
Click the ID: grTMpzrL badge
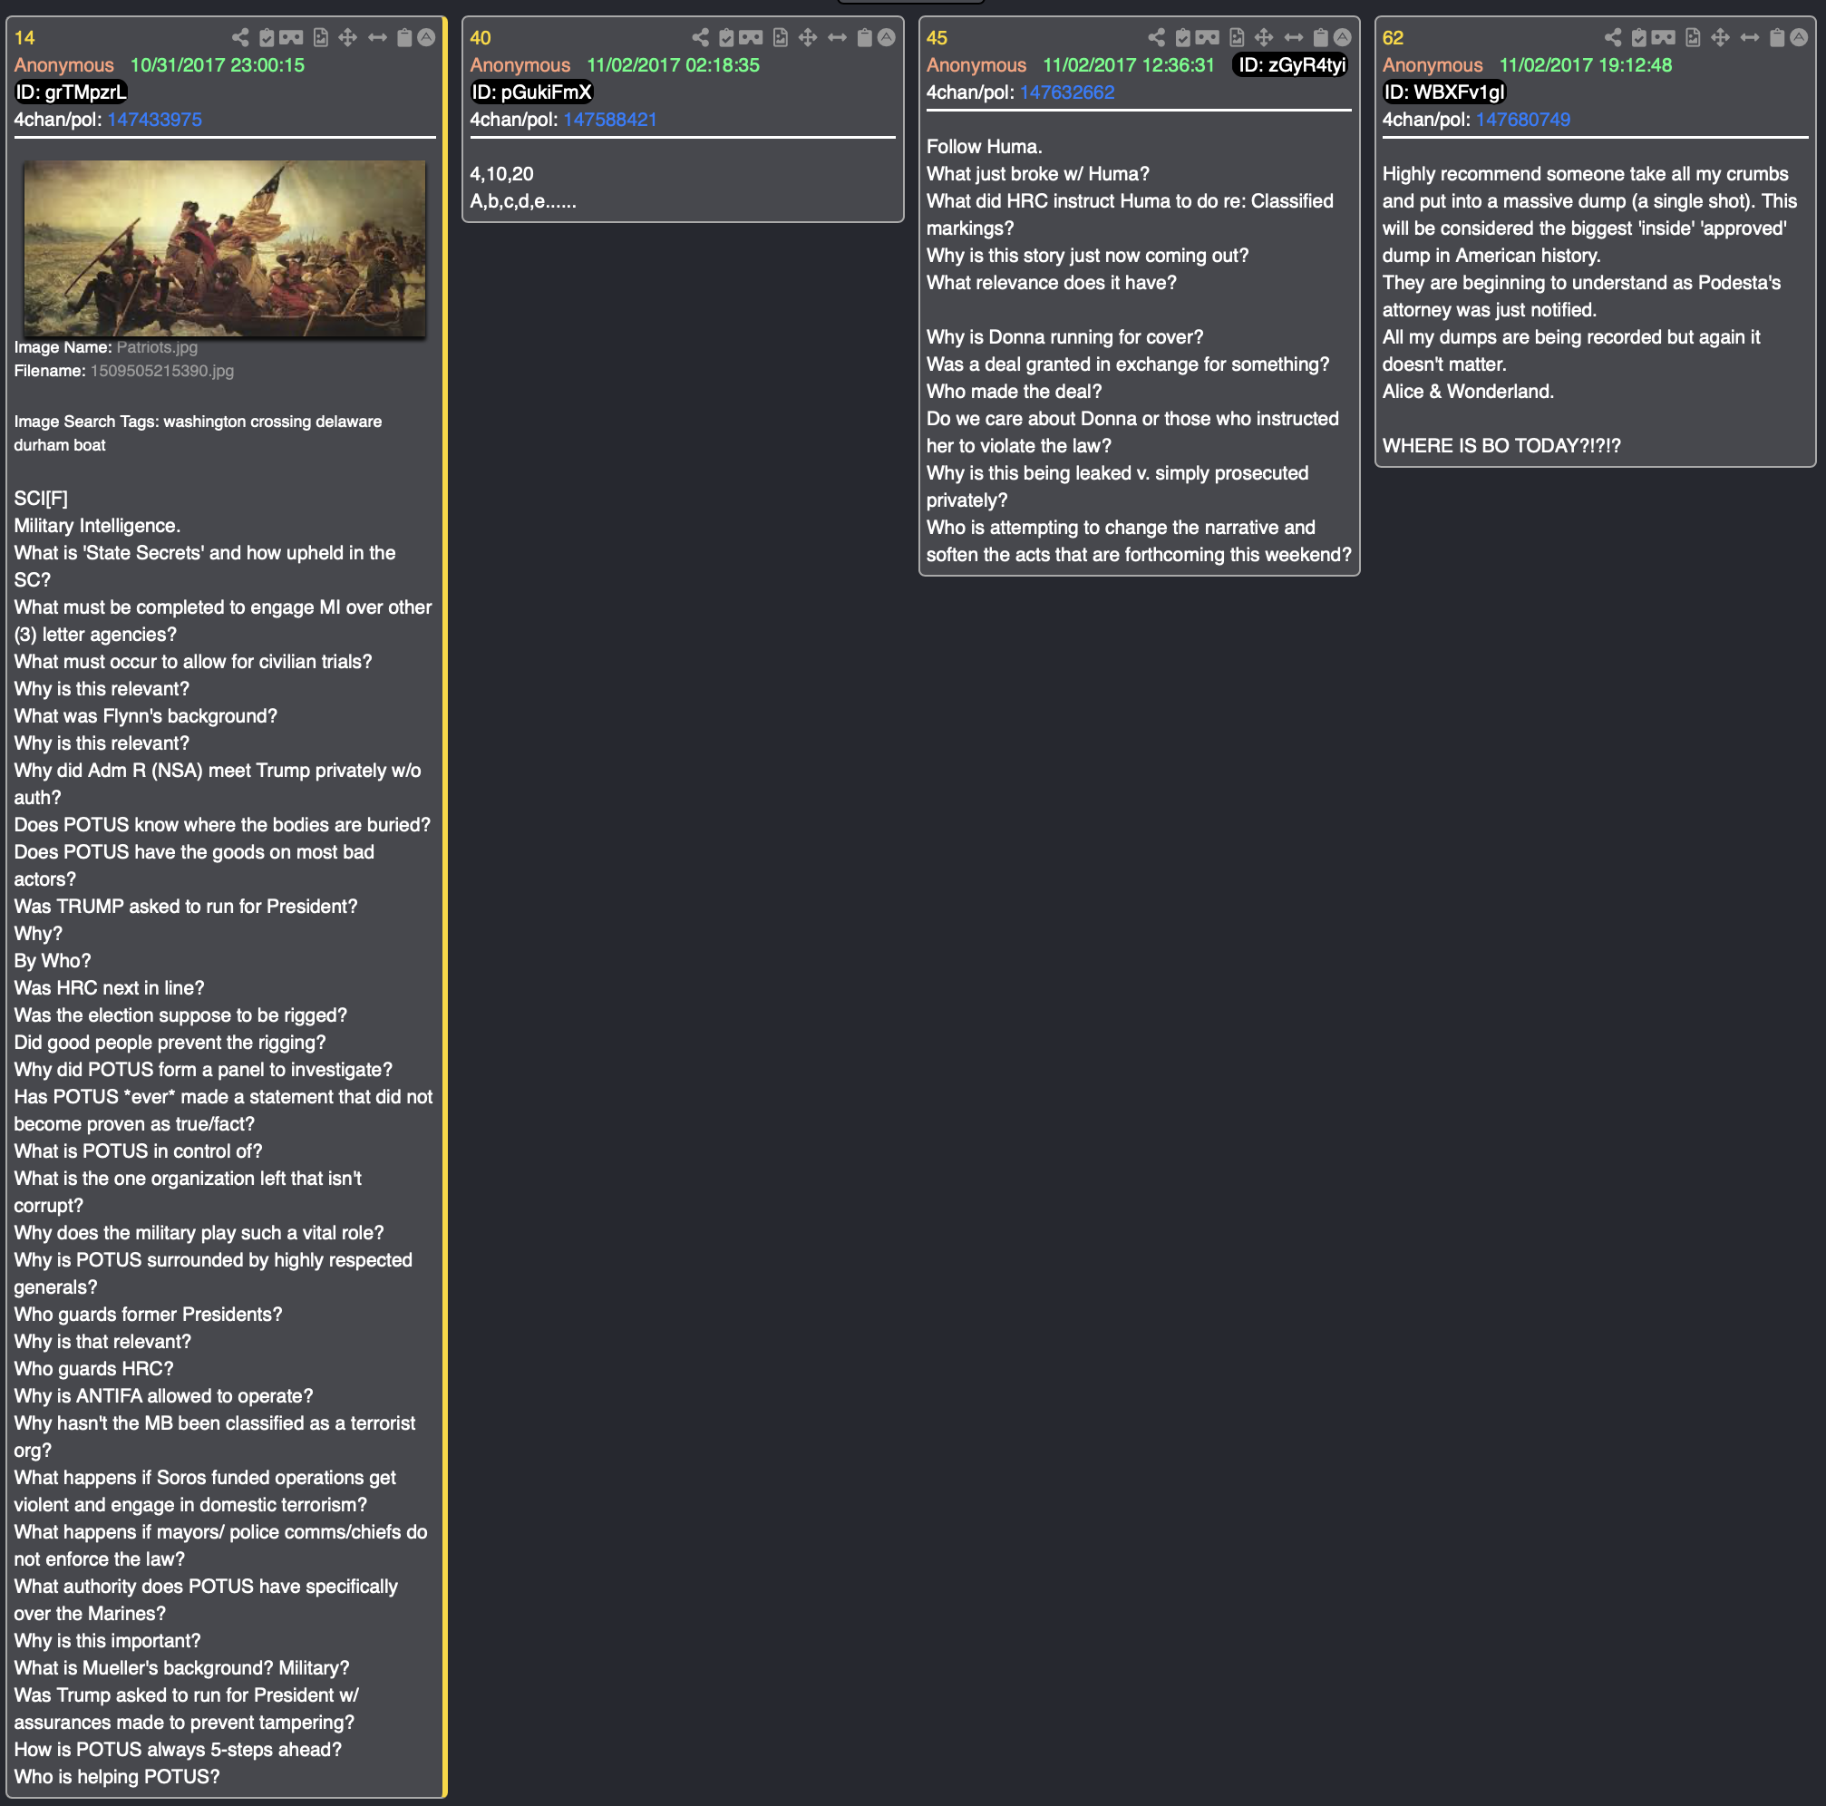[71, 92]
